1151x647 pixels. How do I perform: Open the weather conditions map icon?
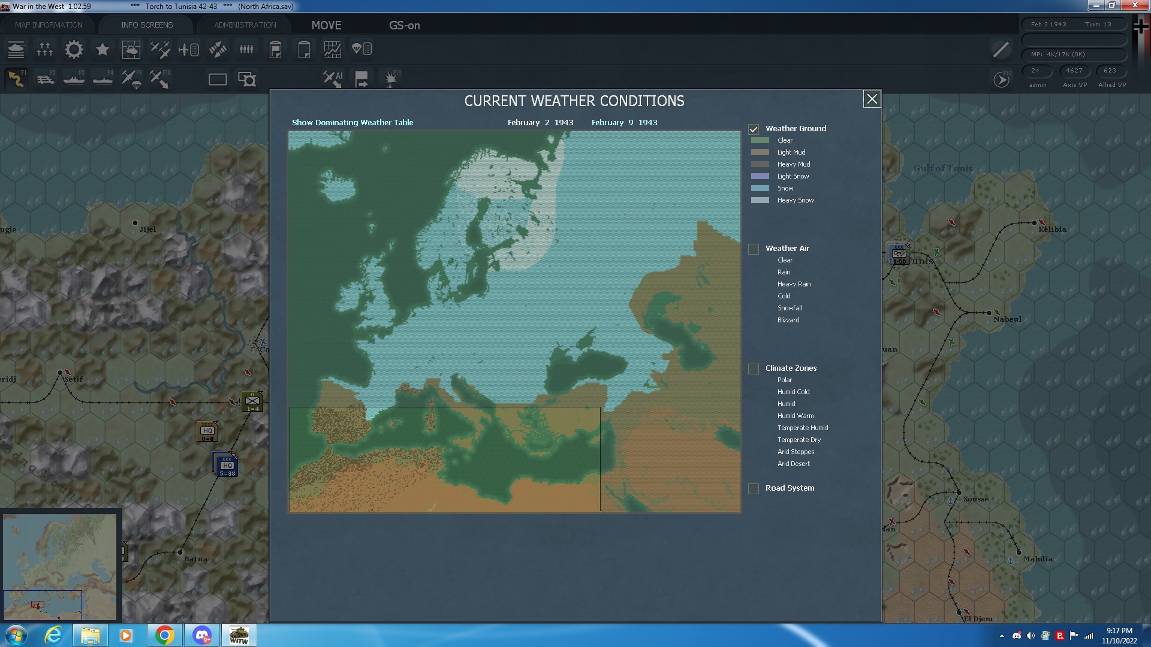[131, 50]
